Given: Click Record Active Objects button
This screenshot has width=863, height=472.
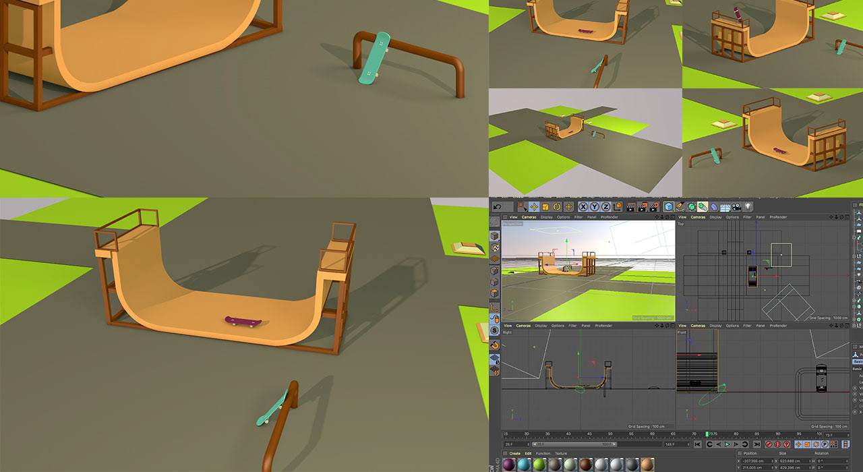Looking at the screenshot, I should [x=768, y=444].
